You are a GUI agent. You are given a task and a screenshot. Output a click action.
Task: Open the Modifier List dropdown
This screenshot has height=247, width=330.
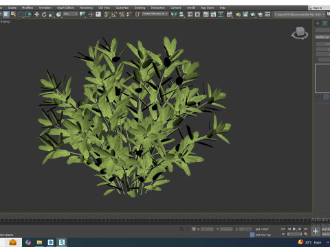[322, 37]
